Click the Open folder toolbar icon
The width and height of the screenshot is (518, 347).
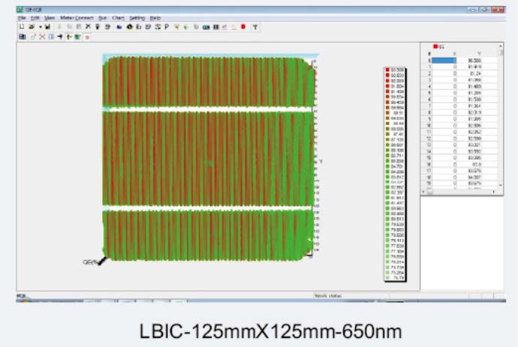point(31,26)
